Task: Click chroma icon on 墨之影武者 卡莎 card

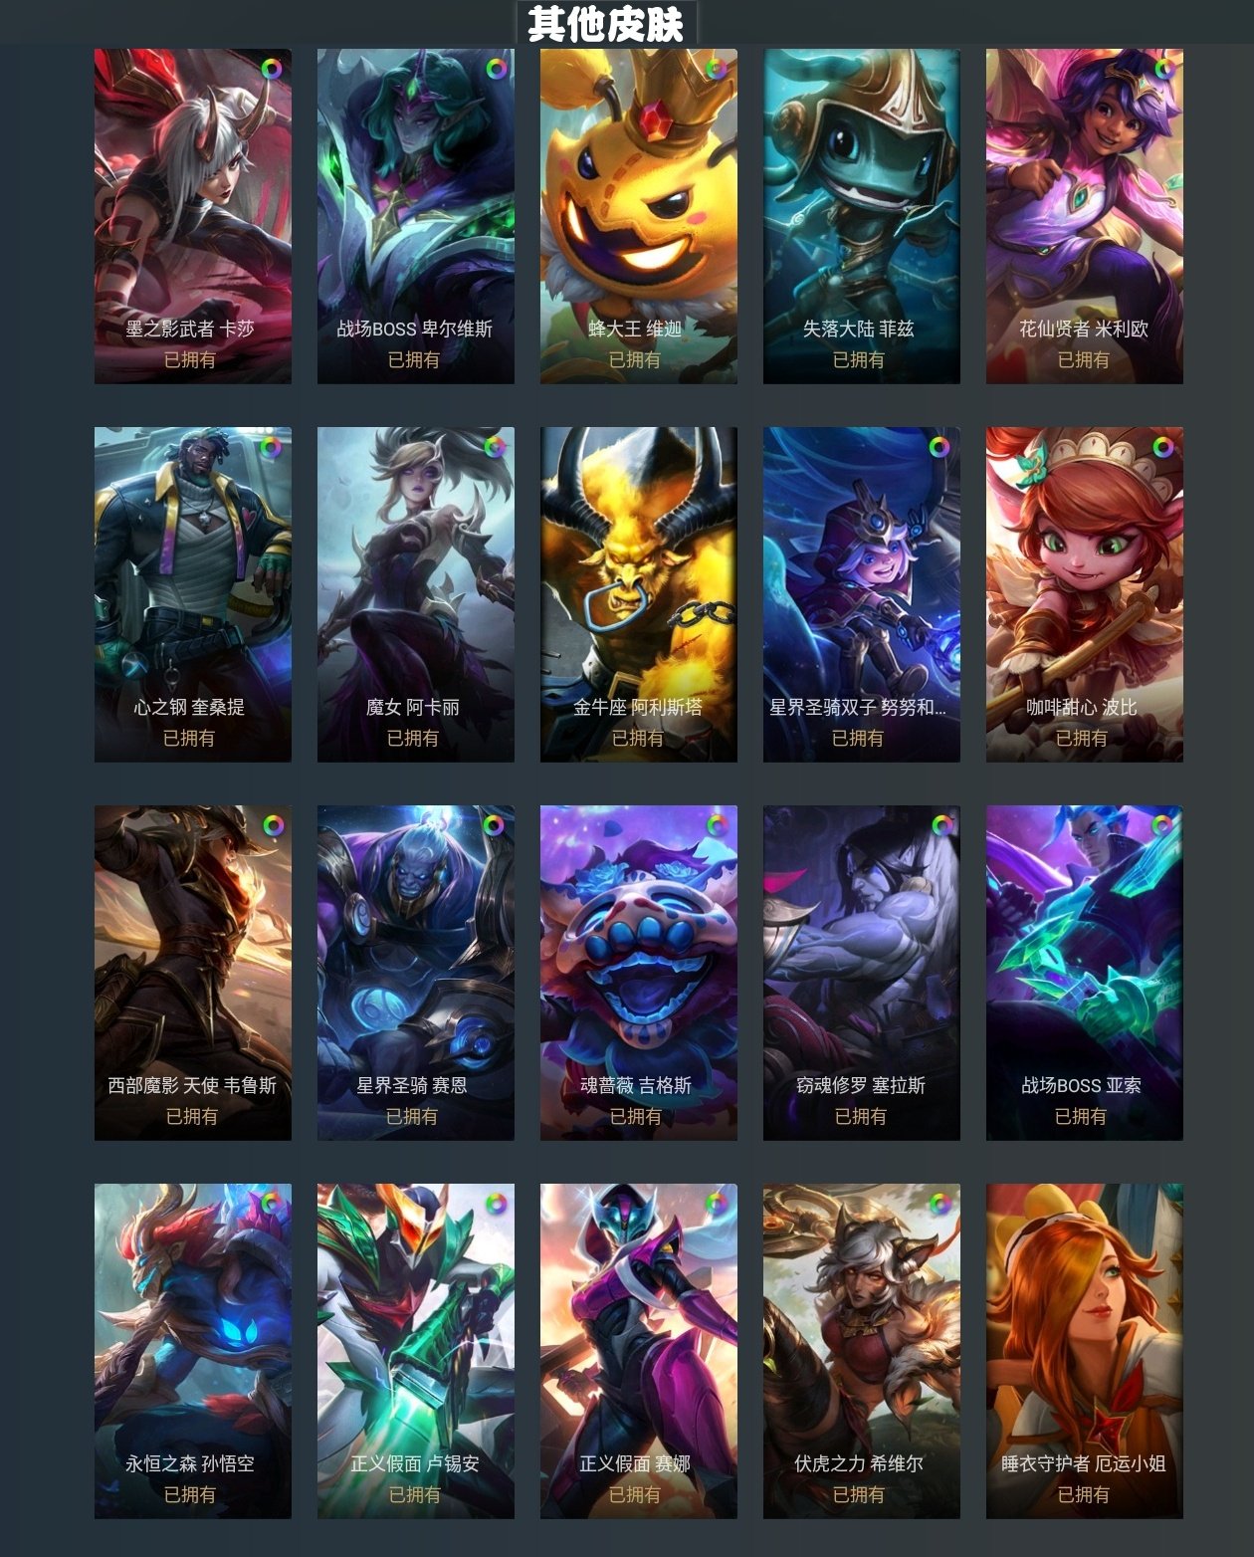Action: pos(271,69)
